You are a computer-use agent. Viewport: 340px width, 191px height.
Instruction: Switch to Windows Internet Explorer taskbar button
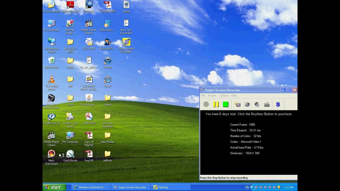[x=91, y=187]
